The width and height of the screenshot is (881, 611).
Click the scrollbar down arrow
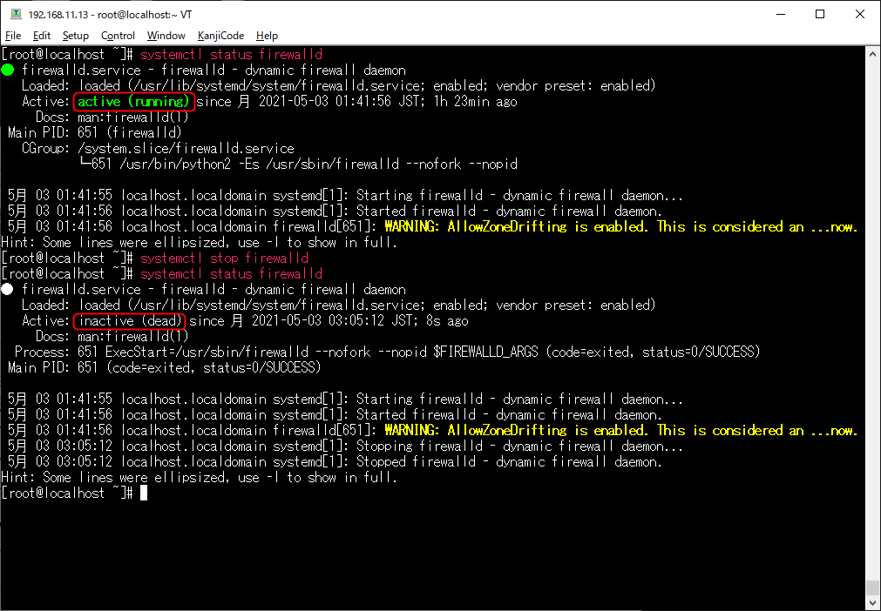coord(872,602)
